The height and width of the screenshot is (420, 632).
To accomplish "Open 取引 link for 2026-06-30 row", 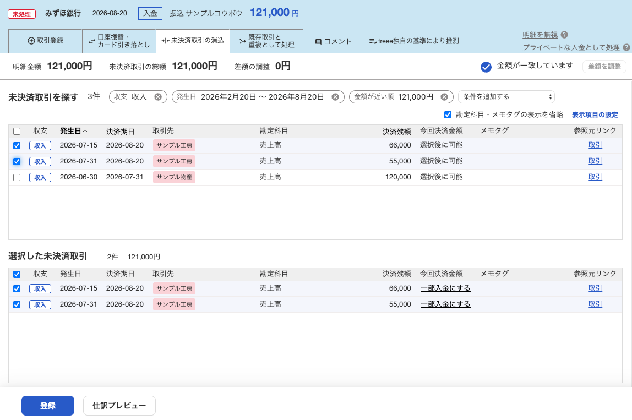I will click(x=595, y=177).
